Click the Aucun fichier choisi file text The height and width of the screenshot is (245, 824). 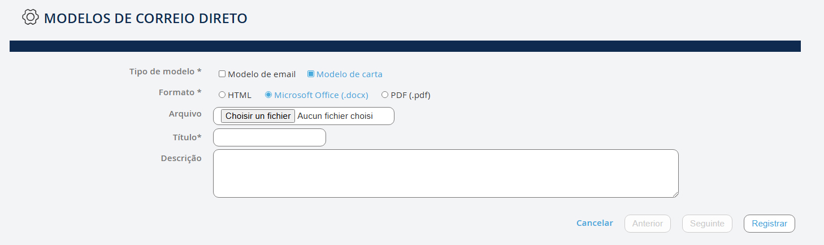335,116
